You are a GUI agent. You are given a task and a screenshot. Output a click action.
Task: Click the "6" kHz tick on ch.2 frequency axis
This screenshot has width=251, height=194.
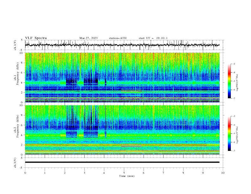[x=23, y=125]
